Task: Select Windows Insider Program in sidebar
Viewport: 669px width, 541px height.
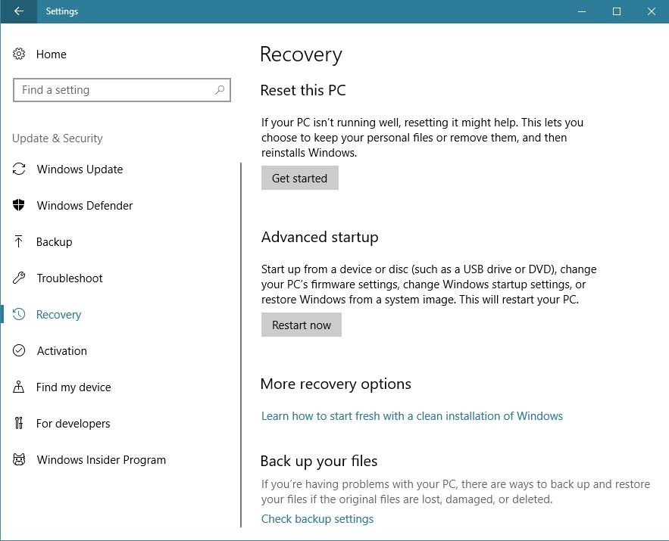Action: coord(101,460)
